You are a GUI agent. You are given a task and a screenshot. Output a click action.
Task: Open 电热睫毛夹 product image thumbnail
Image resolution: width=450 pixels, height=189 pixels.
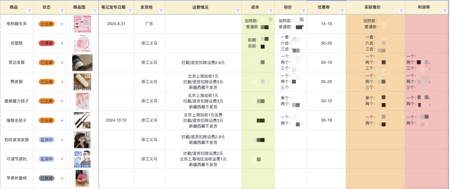pyautogui.click(x=82, y=24)
